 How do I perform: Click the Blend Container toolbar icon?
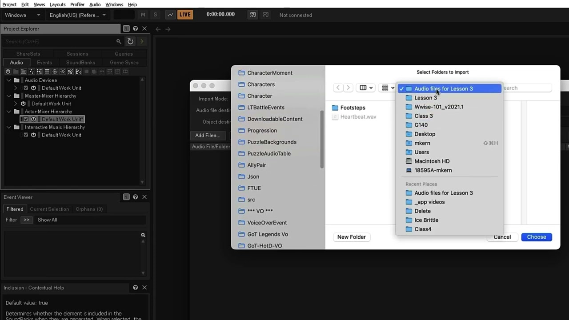tap(63, 72)
